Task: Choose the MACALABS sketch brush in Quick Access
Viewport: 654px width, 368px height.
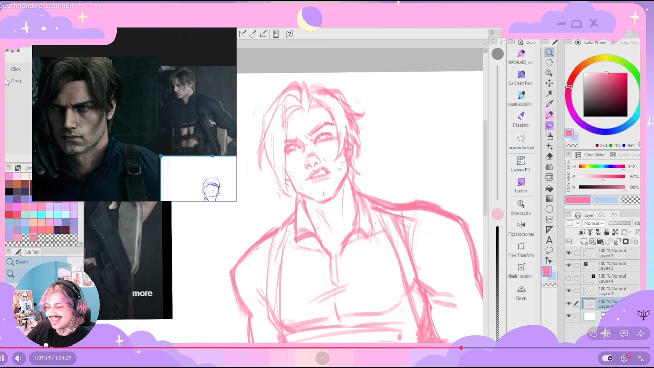Action: tap(521, 57)
